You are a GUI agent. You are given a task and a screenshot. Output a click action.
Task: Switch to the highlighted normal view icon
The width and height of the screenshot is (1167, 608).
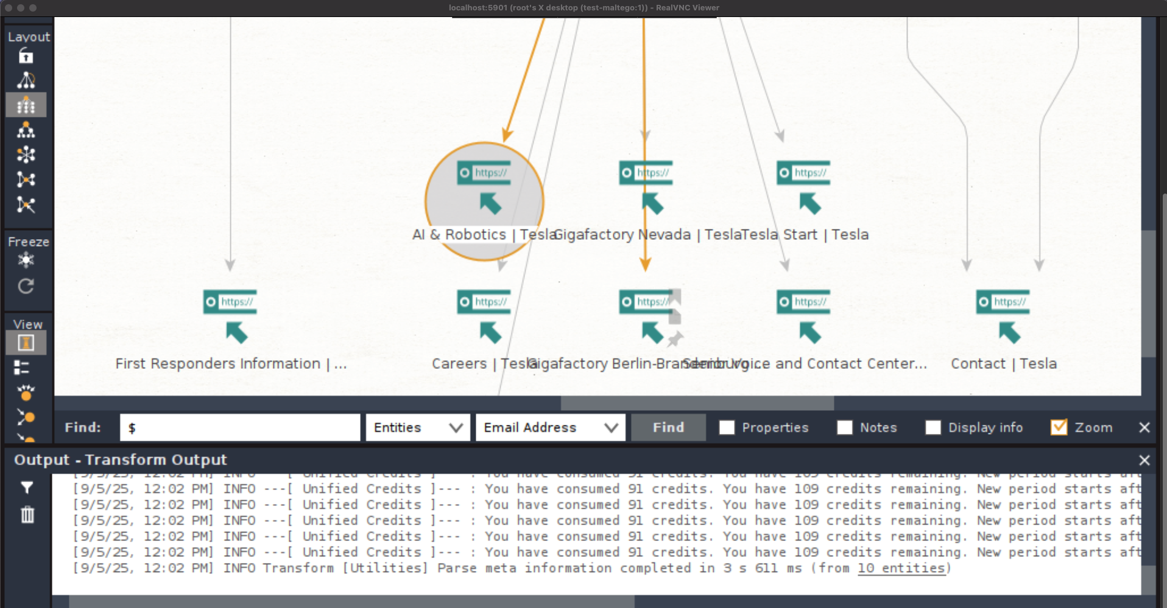(26, 343)
